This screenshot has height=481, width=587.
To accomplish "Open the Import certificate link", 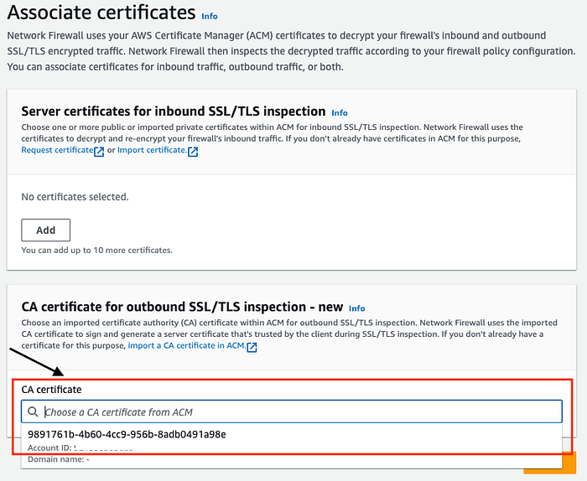I will click(x=152, y=150).
